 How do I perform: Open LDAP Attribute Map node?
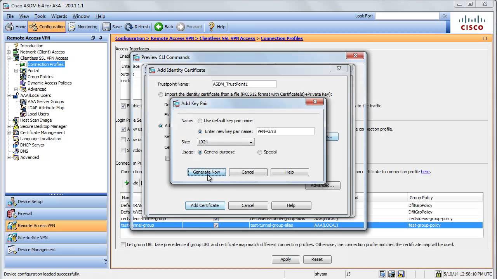click(x=46, y=108)
